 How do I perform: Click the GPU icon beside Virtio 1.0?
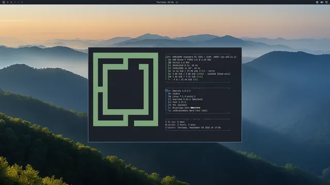click(170, 63)
